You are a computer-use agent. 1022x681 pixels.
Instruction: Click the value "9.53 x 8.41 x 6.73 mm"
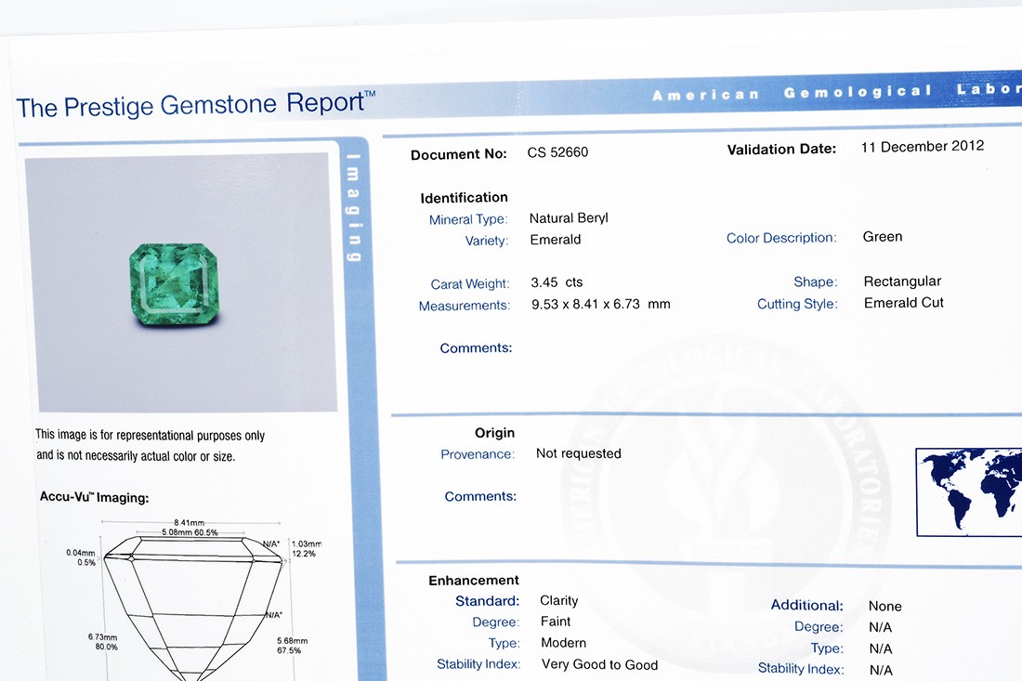coord(600,305)
